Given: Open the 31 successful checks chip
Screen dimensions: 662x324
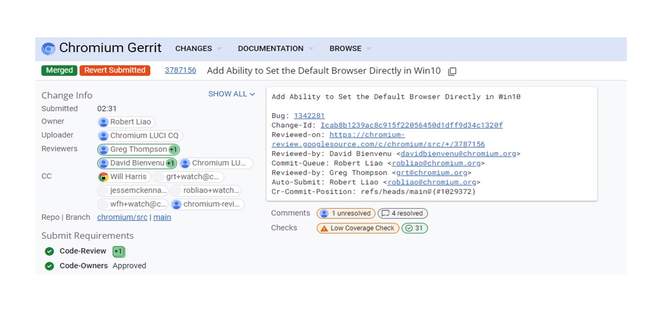Looking at the screenshot, I should tap(414, 228).
